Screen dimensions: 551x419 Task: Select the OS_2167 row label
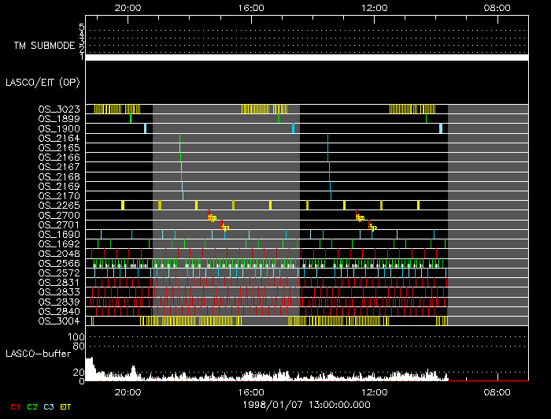pos(59,167)
